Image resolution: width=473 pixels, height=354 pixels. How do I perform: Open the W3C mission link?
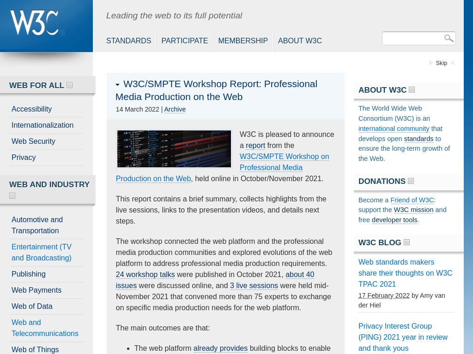[x=413, y=210]
